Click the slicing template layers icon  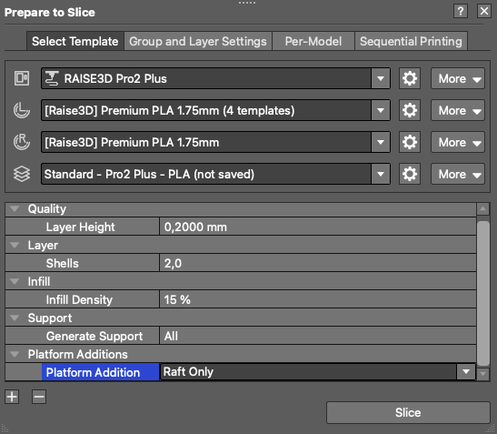point(22,174)
